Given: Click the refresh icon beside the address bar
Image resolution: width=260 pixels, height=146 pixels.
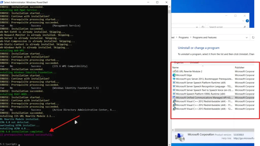Looking at the screenshot, I should [253, 37].
